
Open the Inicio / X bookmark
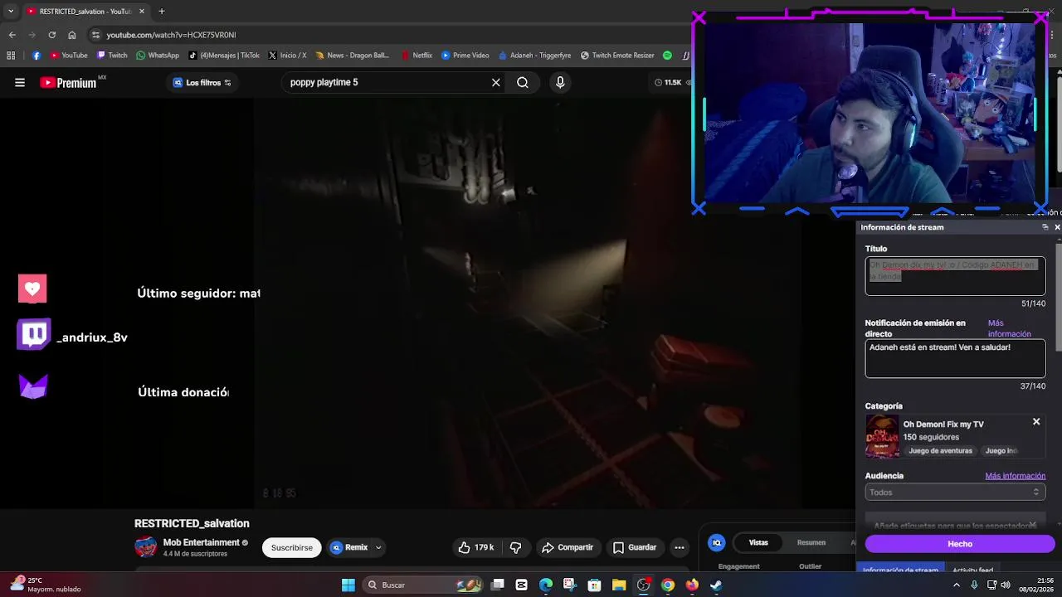tap(287, 56)
